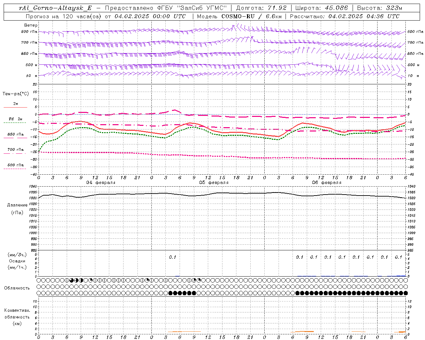Click the (гПа) unit label under Давление

pyautogui.click(x=17, y=212)
